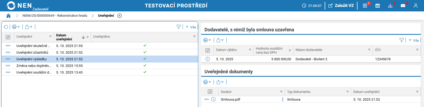The image size is (424, 107).
Task: Open calendar icon in top bar
Action: tap(378, 6)
